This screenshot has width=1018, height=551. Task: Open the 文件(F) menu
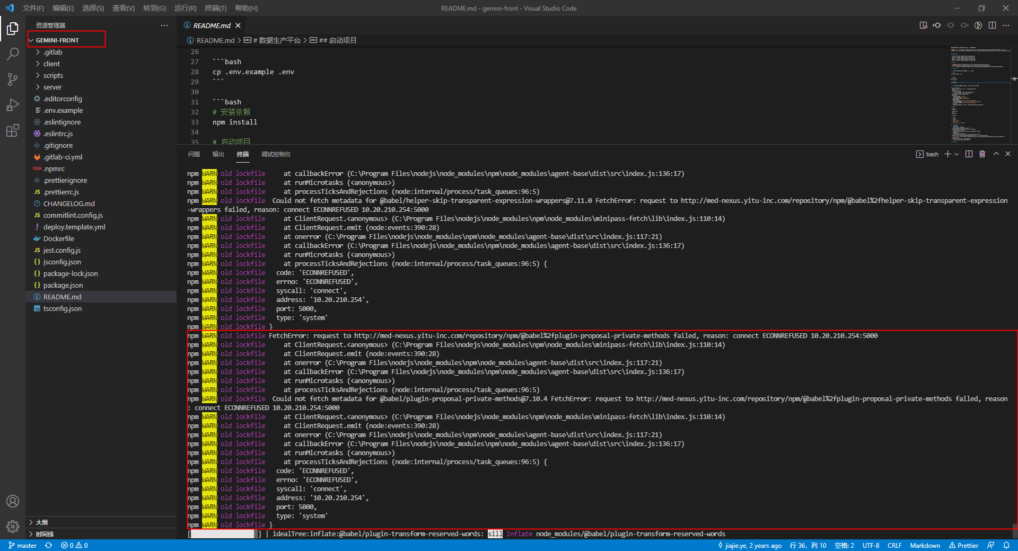(33, 8)
